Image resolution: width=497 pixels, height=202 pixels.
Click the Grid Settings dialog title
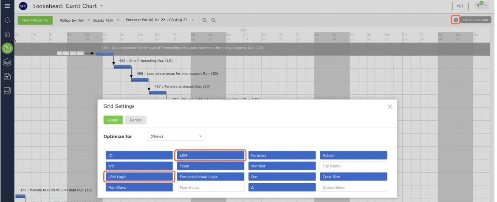point(119,106)
